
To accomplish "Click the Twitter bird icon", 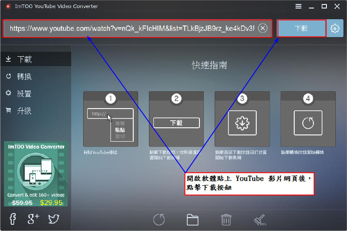I will tap(54, 218).
